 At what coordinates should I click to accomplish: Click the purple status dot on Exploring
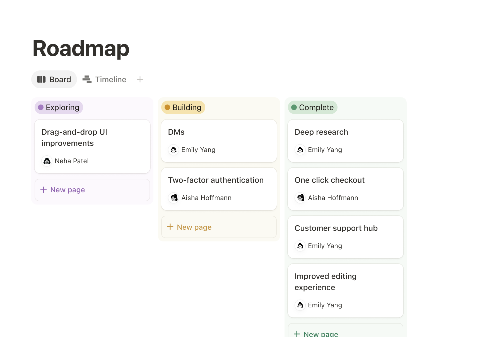click(x=40, y=107)
